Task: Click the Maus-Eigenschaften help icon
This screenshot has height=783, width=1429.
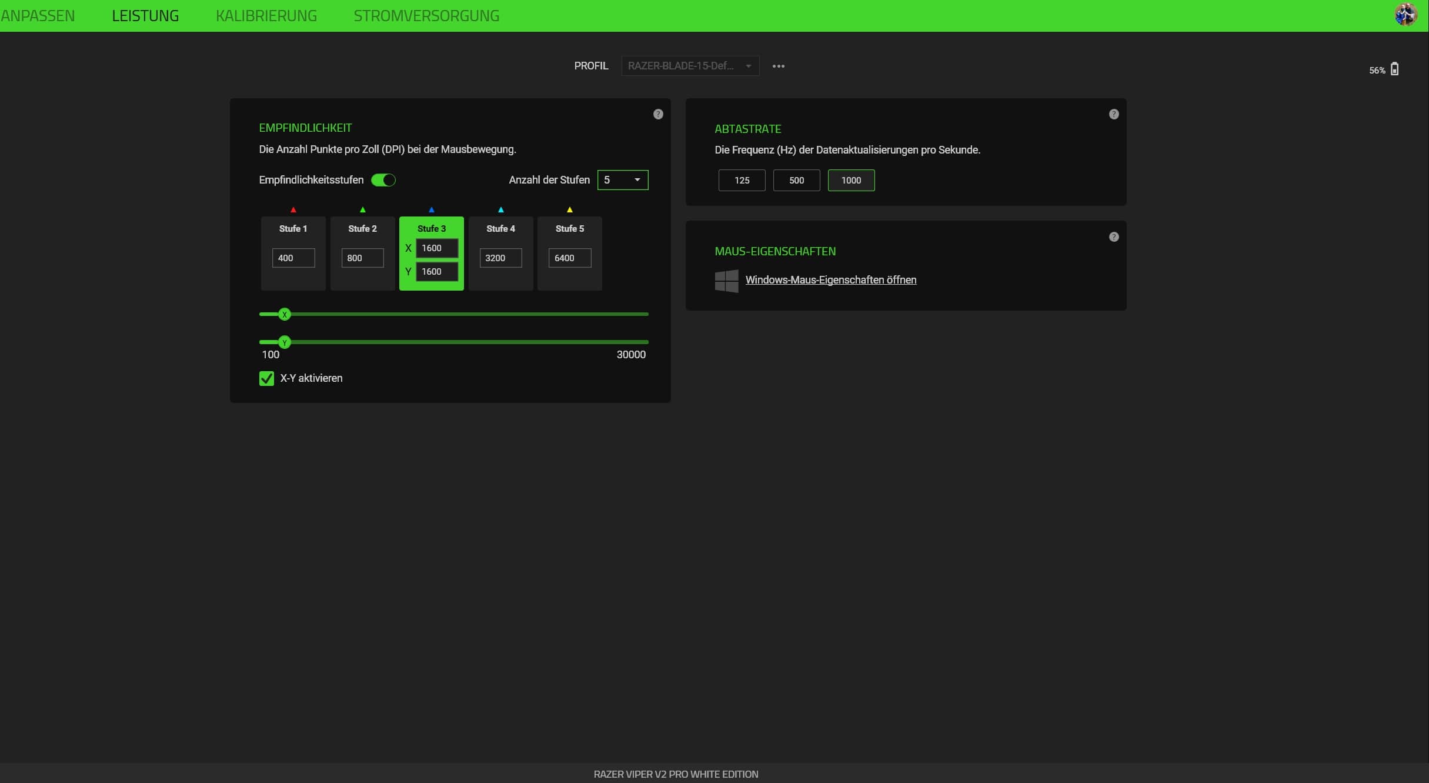Action: 1113,237
